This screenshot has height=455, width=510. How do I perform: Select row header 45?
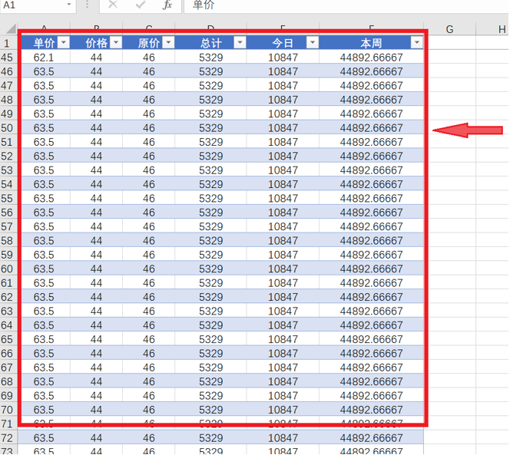click(8, 58)
